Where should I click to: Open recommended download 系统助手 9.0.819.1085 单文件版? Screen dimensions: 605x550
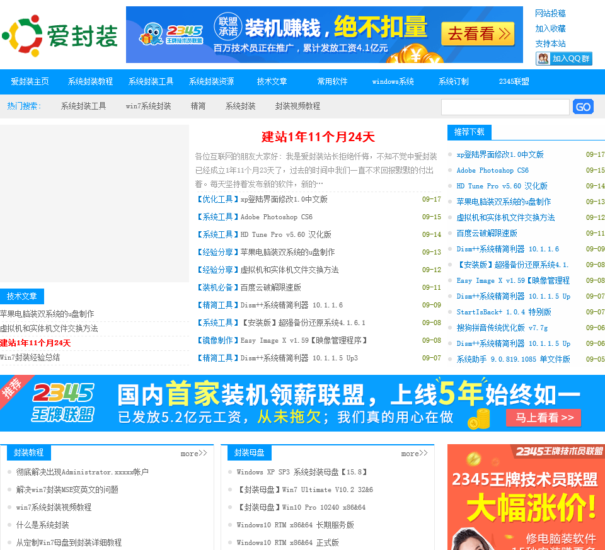[513, 359]
